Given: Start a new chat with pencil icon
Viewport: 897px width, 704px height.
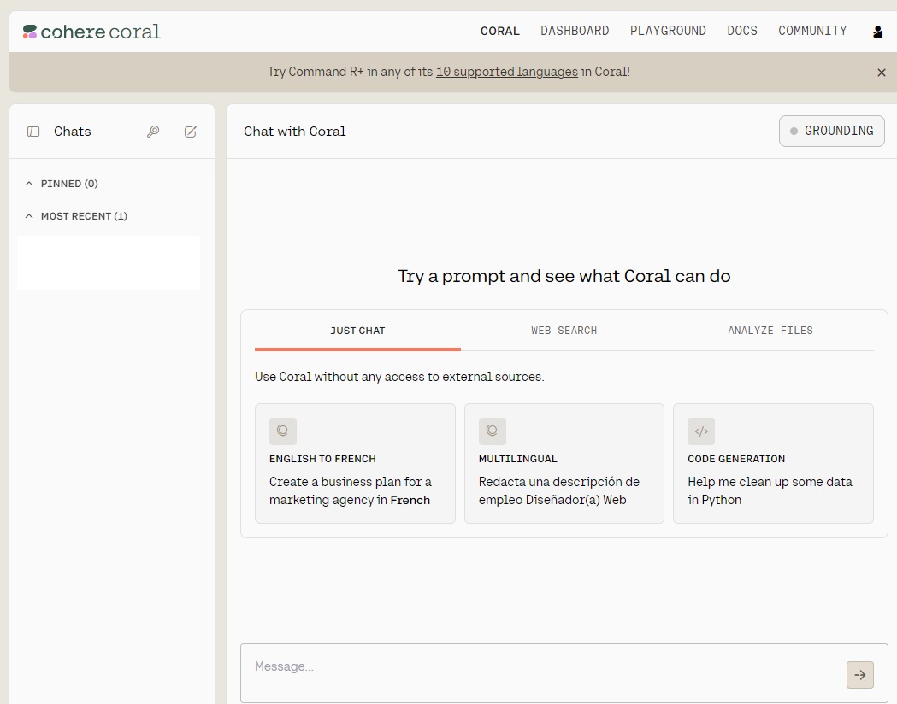Looking at the screenshot, I should [x=191, y=132].
